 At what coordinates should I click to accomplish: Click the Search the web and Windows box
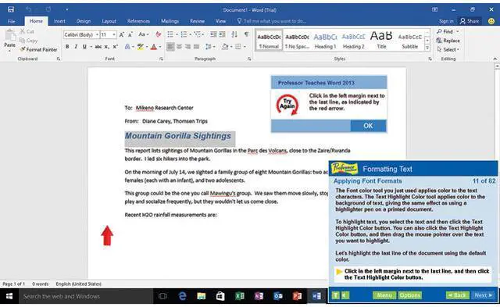click(85, 296)
